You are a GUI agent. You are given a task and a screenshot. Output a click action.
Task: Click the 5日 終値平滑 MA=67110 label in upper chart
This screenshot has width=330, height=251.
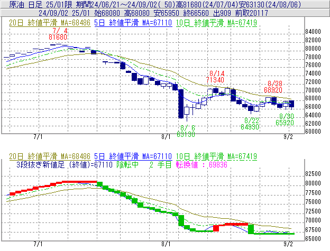pos(133,23)
